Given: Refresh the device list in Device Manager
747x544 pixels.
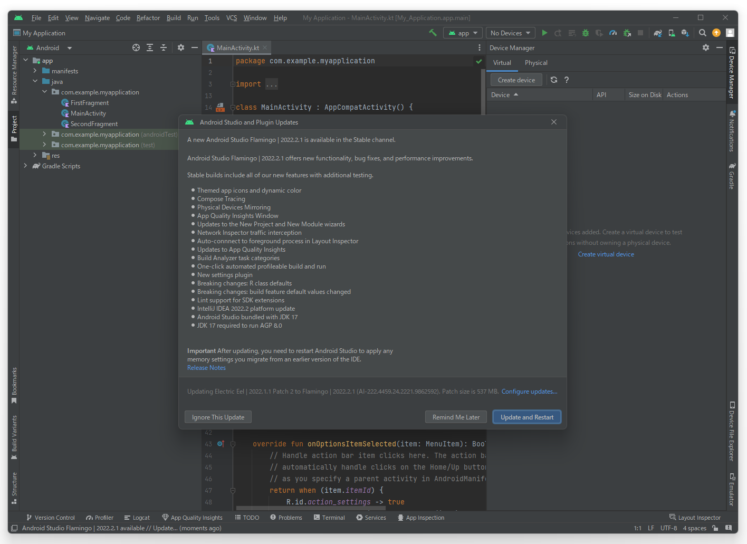Looking at the screenshot, I should [x=553, y=80].
